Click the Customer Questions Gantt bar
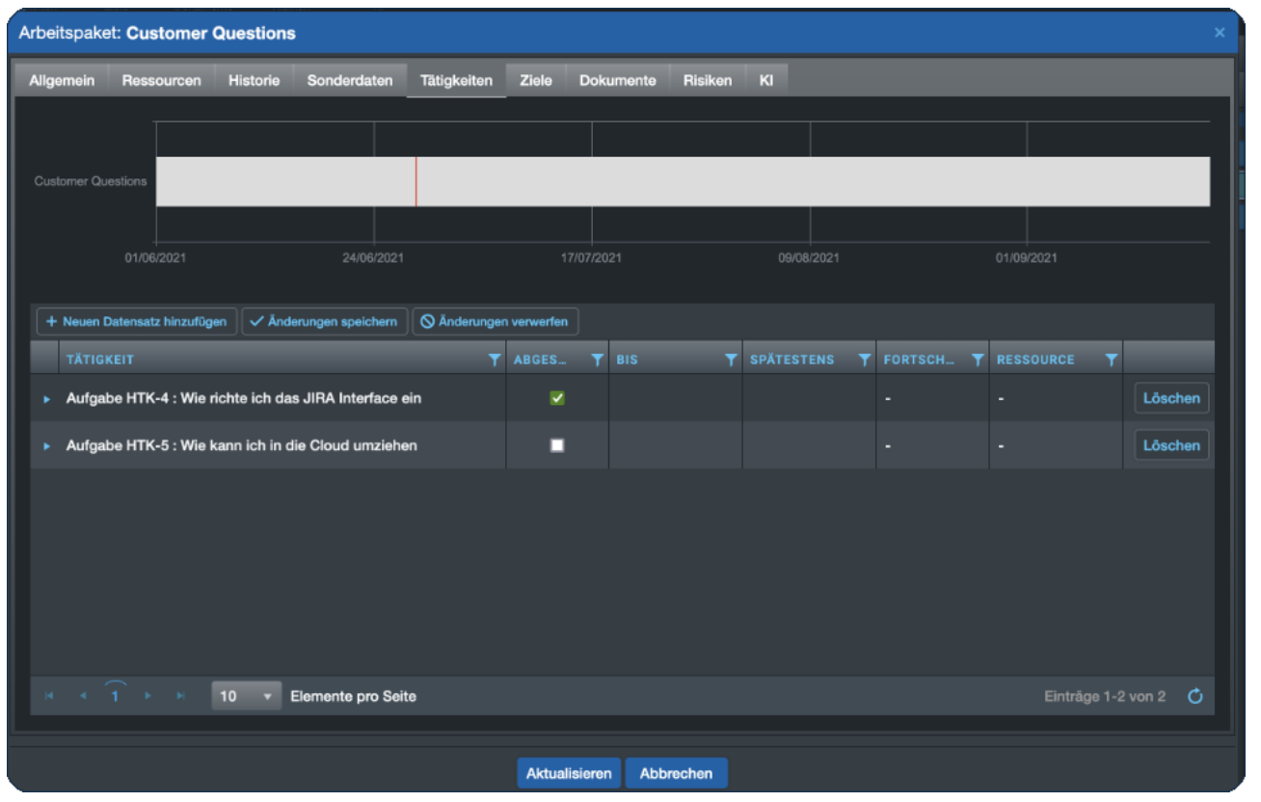This screenshot has height=802, width=1261. coord(683,181)
